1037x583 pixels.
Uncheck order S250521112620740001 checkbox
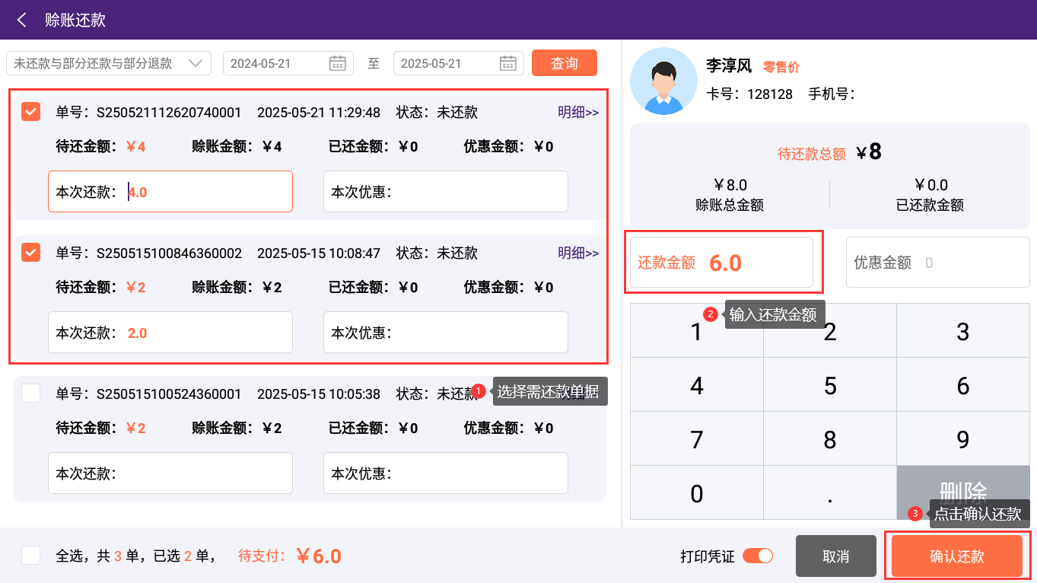[31, 112]
